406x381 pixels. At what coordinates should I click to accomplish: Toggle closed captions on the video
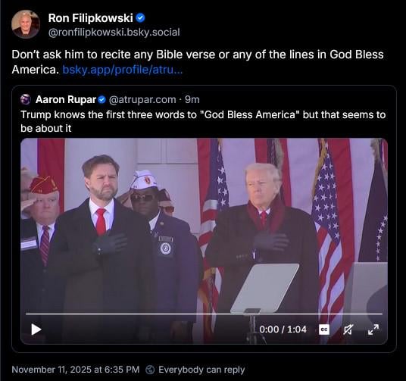pyautogui.click(x=324, y=329)
